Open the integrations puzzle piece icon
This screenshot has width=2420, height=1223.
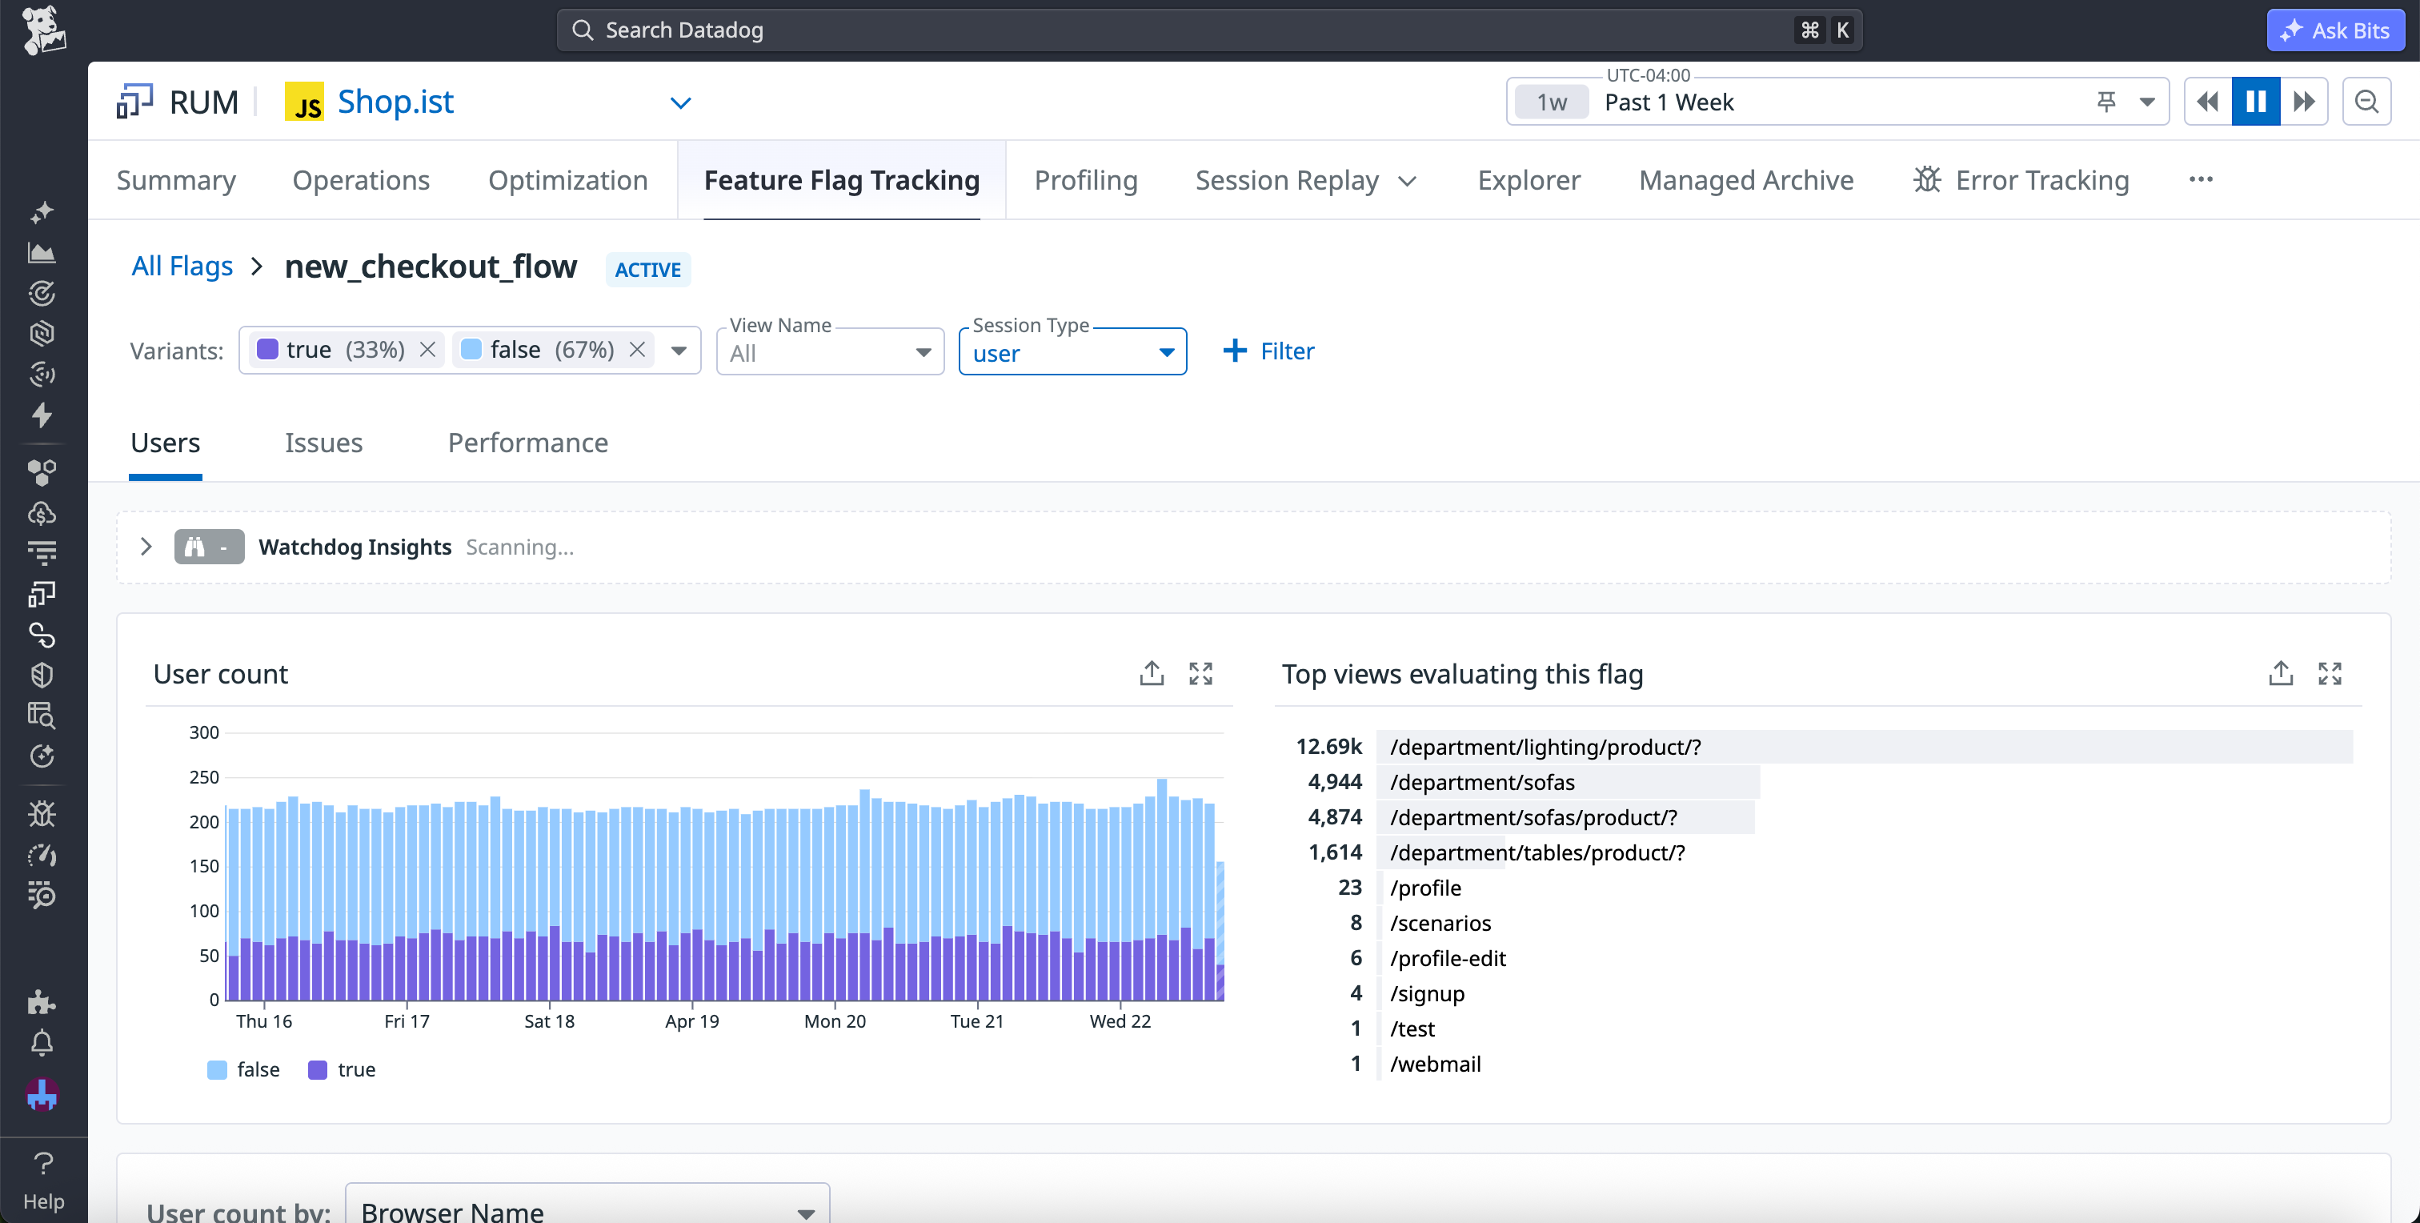click(x=42, y=1002)
